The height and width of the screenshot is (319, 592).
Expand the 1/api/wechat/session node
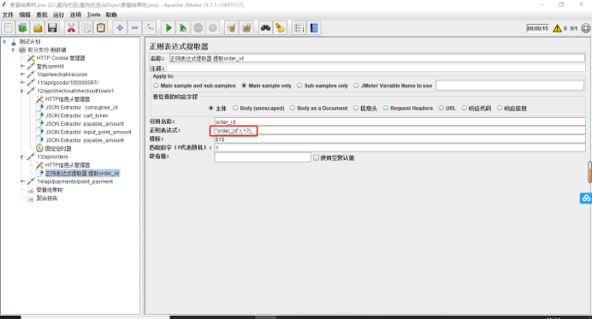[22, 74]
